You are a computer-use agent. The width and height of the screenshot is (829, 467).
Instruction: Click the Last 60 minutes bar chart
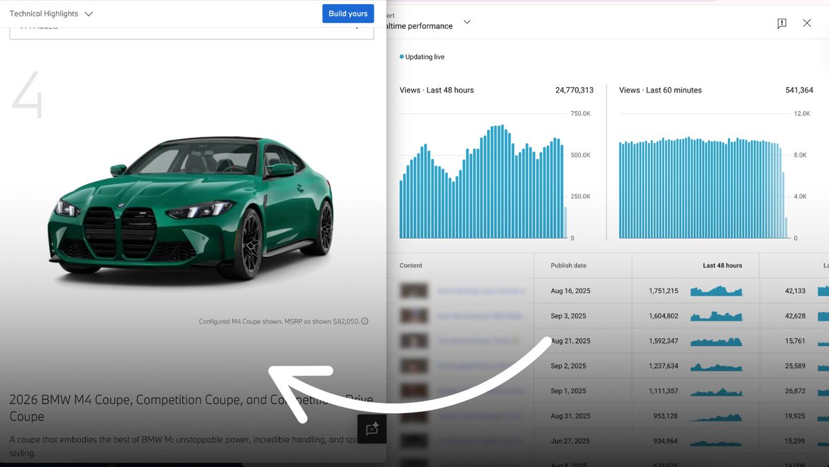click(x=703, y=187)
